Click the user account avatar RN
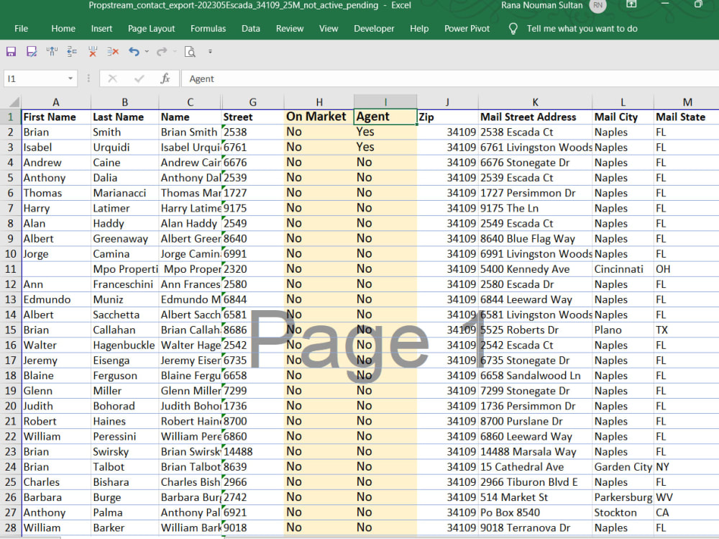Image resolution: width=719 pixels, height=539 pixels. (x=598, y=6)
